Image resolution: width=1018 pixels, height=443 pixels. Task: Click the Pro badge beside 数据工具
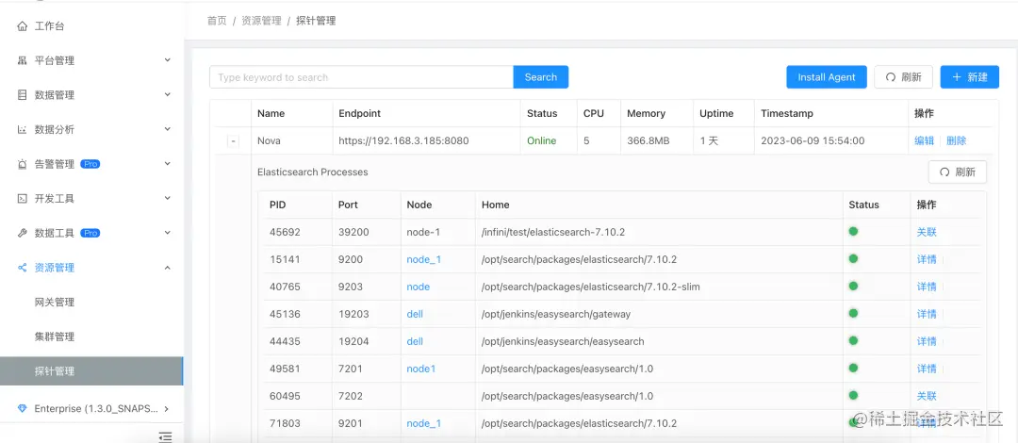tap(90, 233)
